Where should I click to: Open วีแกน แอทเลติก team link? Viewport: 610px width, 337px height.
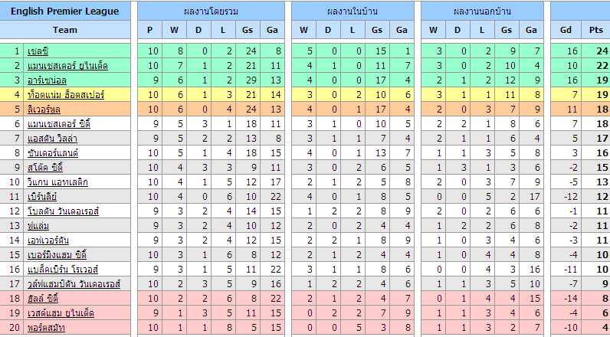click(x=57, y=182)
